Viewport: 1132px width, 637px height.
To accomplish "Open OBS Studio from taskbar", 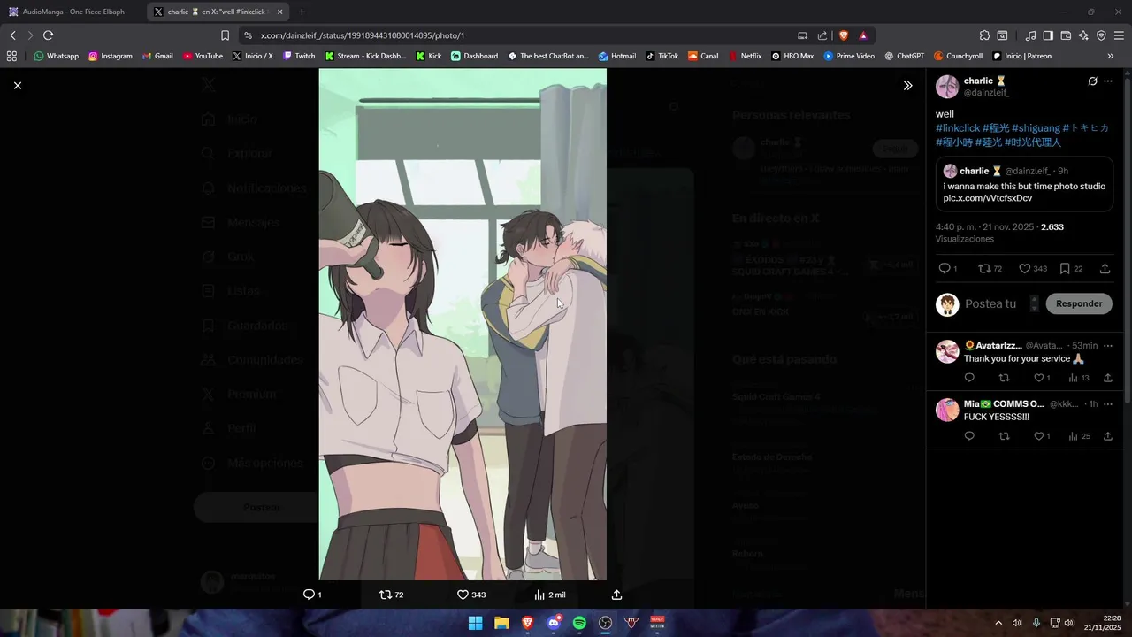I will (606, 623).
